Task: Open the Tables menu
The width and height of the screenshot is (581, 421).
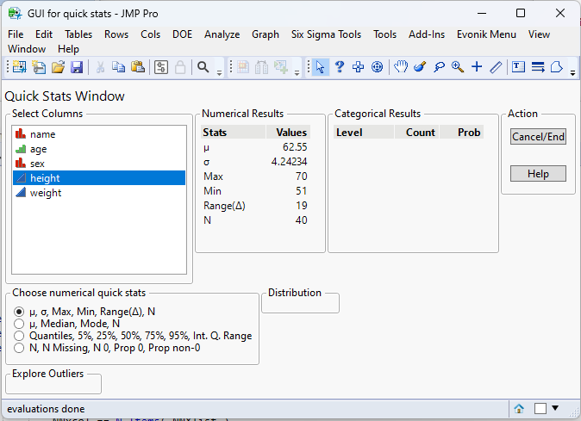Action: (x=78, y=34)
